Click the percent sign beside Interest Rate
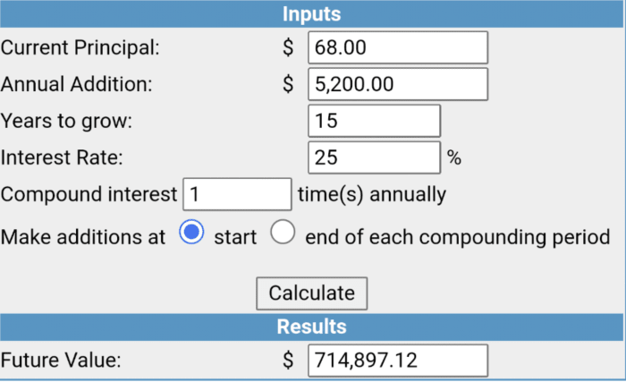The image size is (626, 382). click(x=454, y=158)
